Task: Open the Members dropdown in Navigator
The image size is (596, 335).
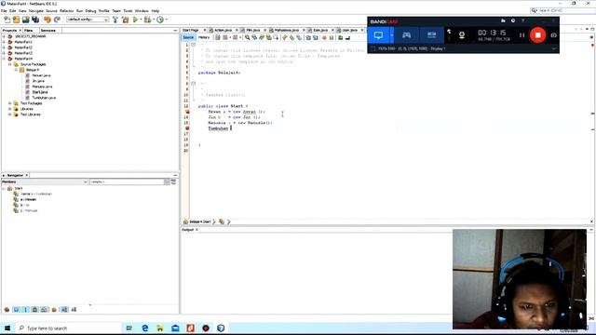Action: (x=45, y=182)
